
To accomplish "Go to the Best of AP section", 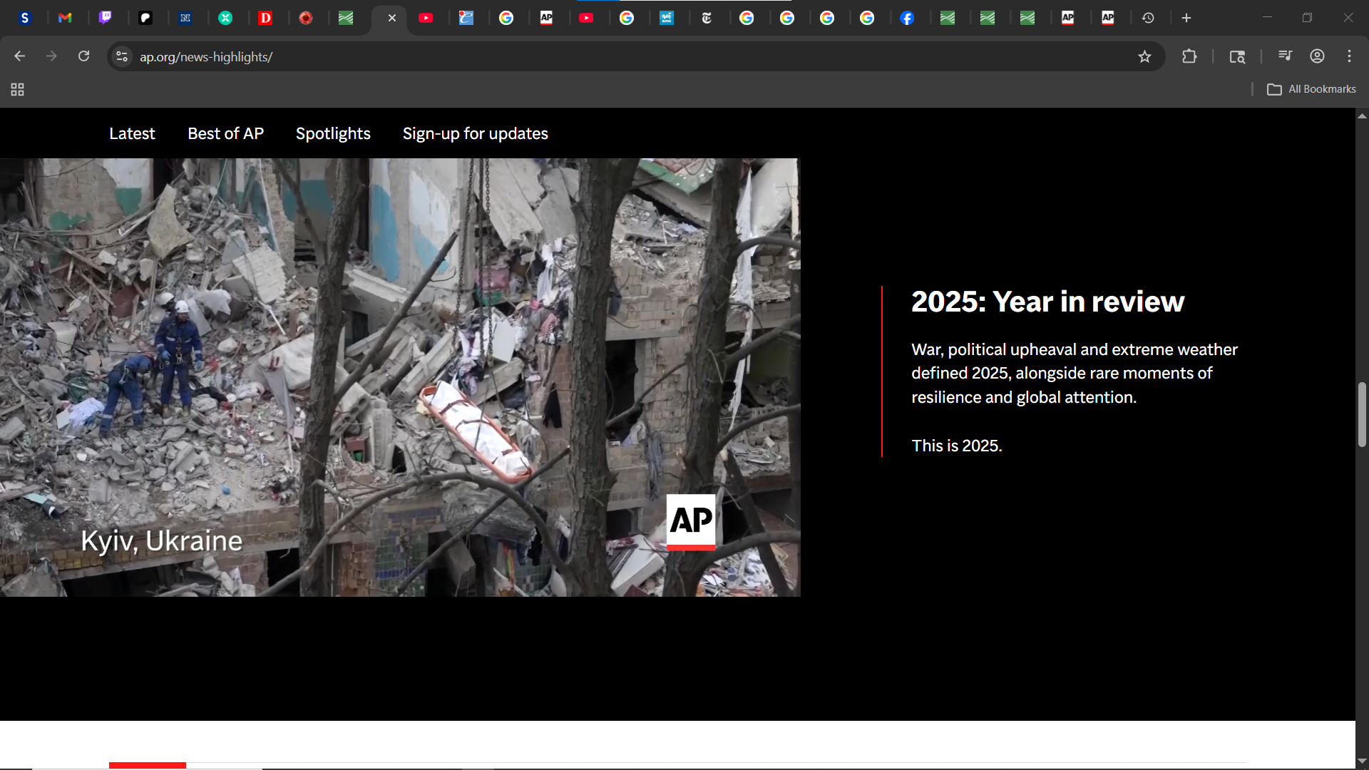I will tap(225, 133).
